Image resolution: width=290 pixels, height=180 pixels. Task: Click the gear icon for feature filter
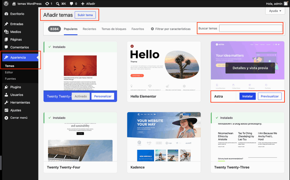coord(152,29)
